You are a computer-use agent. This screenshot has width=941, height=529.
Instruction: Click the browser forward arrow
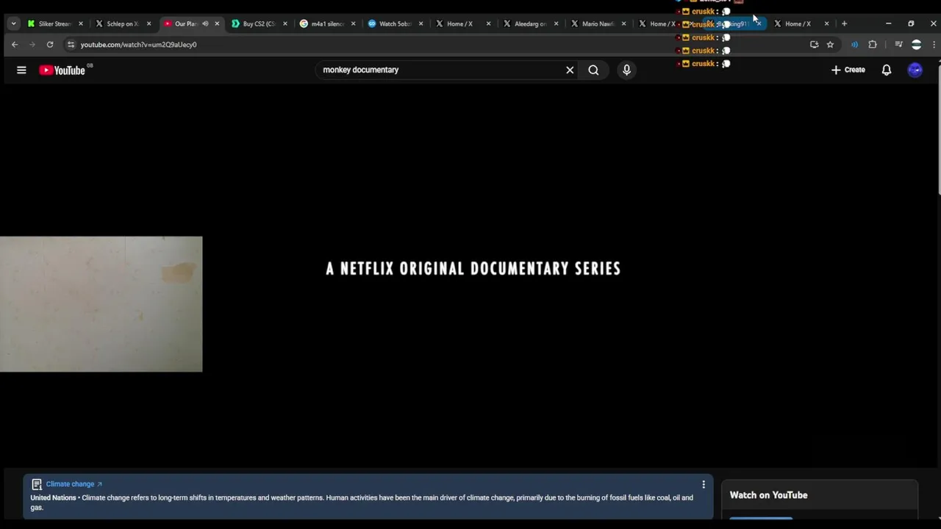click(x=32, y=45)
